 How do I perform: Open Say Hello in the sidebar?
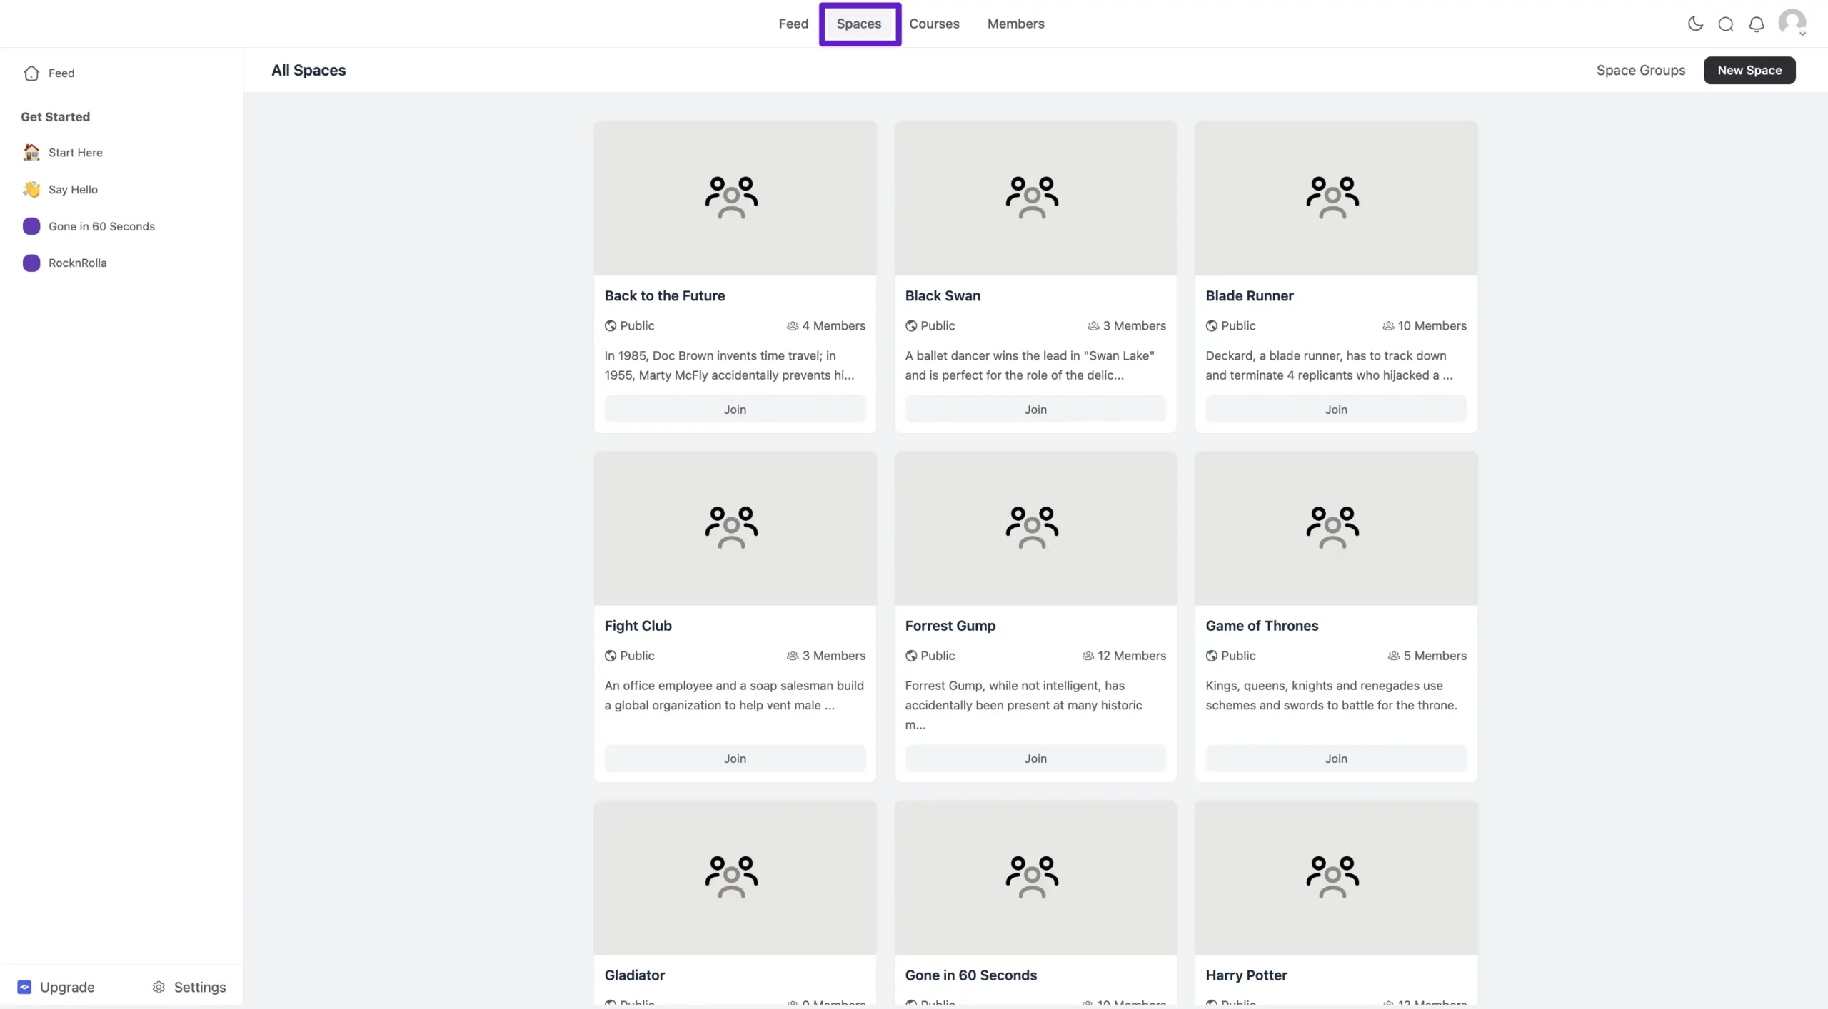[x=73, y=189]
